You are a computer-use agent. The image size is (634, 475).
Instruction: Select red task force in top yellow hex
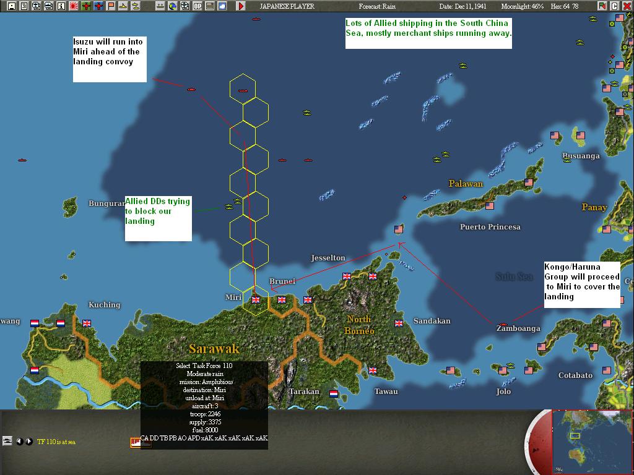tap(243, 90)
